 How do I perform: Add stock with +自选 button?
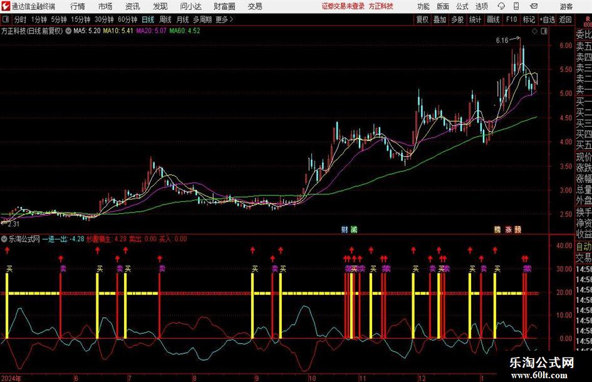click(x=548, y=19)
